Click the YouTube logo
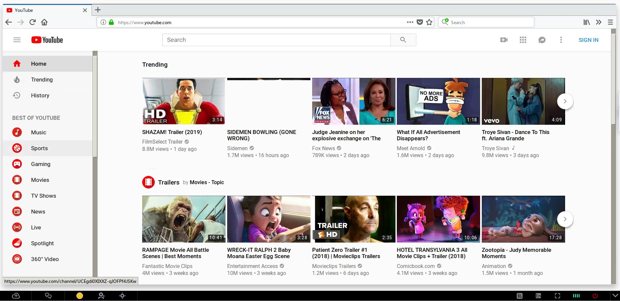The image size is (620, 301). 47,40
